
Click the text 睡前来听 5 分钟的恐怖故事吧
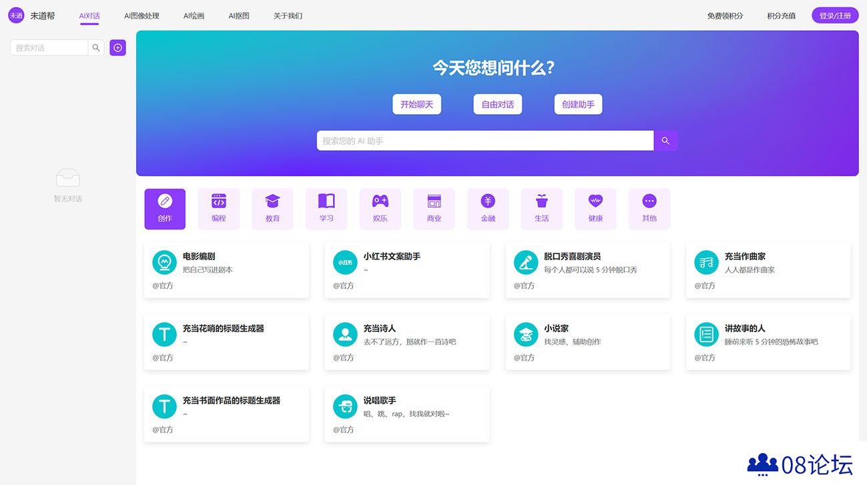pyautogui.click(x=772, y=342)
